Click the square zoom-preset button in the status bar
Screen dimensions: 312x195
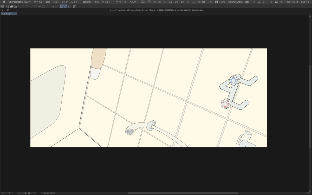[x=25, y=193]
